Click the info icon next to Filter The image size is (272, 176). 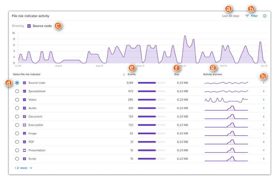pos(264,16)
